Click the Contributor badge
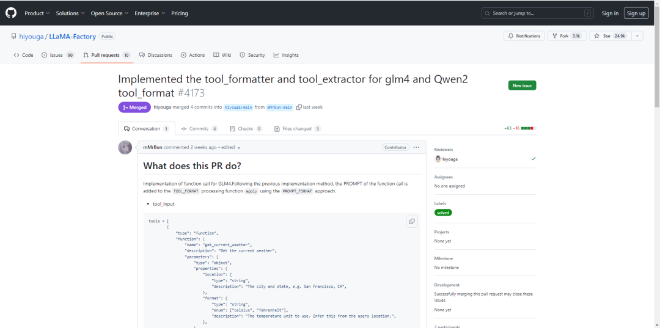This screenshot has height=328, width=660. pyautogui.click(x=395, y=148)
